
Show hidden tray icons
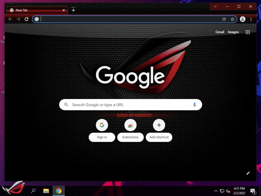tap(216, 191)
